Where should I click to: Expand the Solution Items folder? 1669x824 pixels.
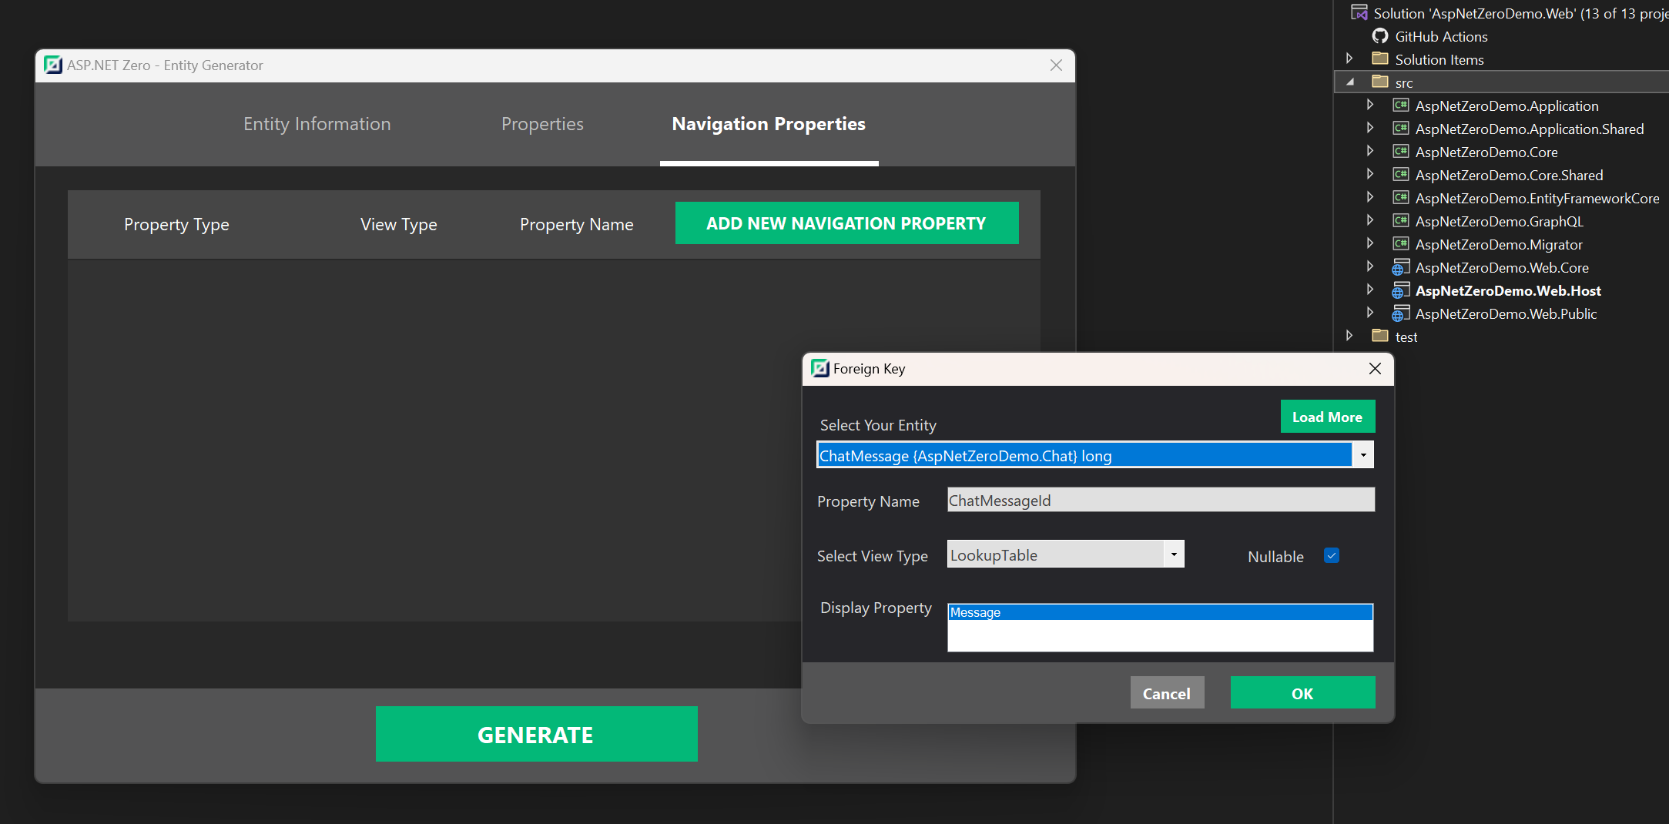pos(1349,59)
